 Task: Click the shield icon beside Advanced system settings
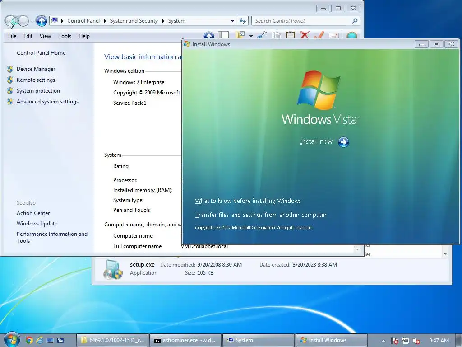click(x=10, y=102)
